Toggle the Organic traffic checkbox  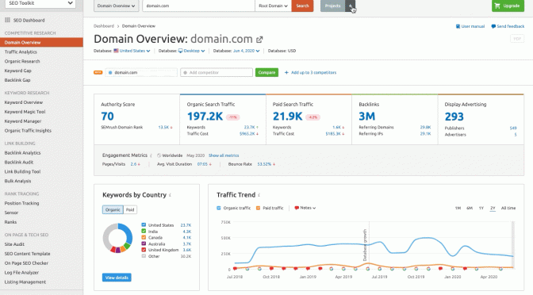pos(219,208)
